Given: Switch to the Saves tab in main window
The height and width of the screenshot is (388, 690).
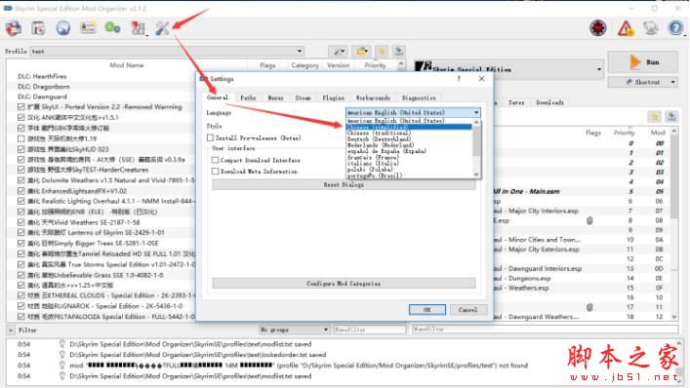Looking at the screenshot, I should coord(516,102).
